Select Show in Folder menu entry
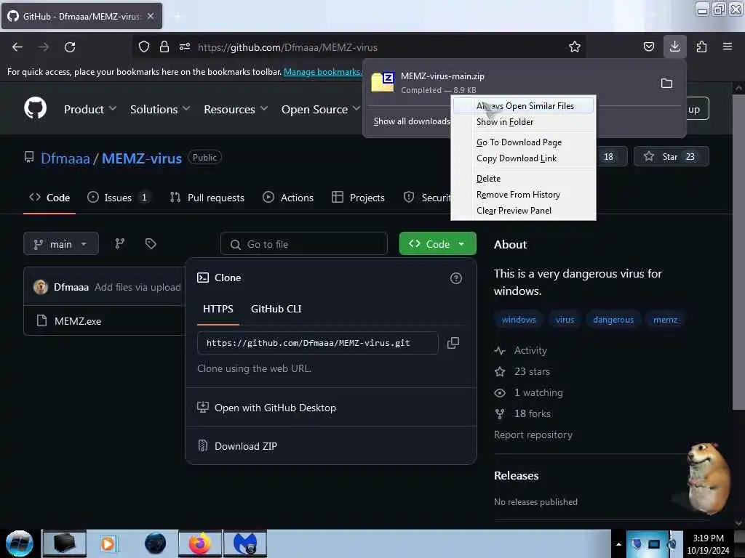The image size is (745, 558). (x=524, y=122)
